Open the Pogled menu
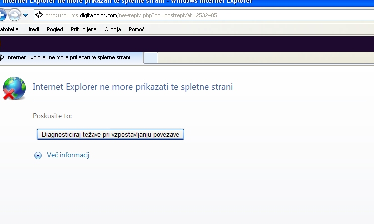The width and height of the screenshot is (374, 224). [55, 29]
